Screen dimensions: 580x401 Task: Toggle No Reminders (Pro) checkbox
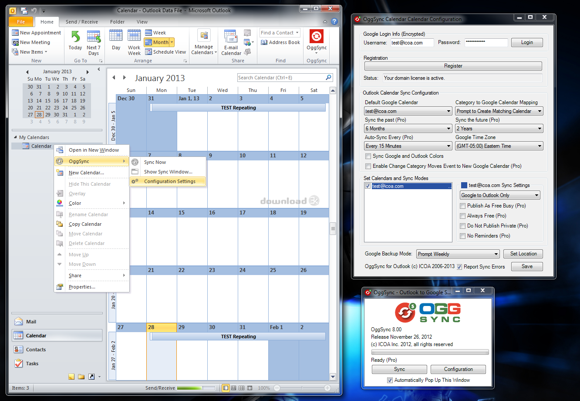[x=463, y=236]
